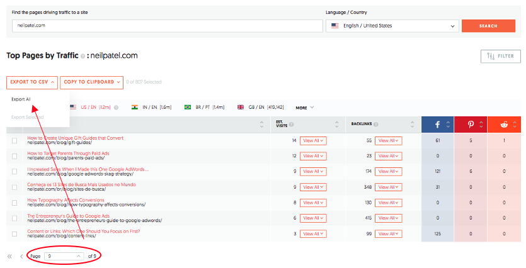Click the info icon beside US / EN tab

click(x=116, y=108)
